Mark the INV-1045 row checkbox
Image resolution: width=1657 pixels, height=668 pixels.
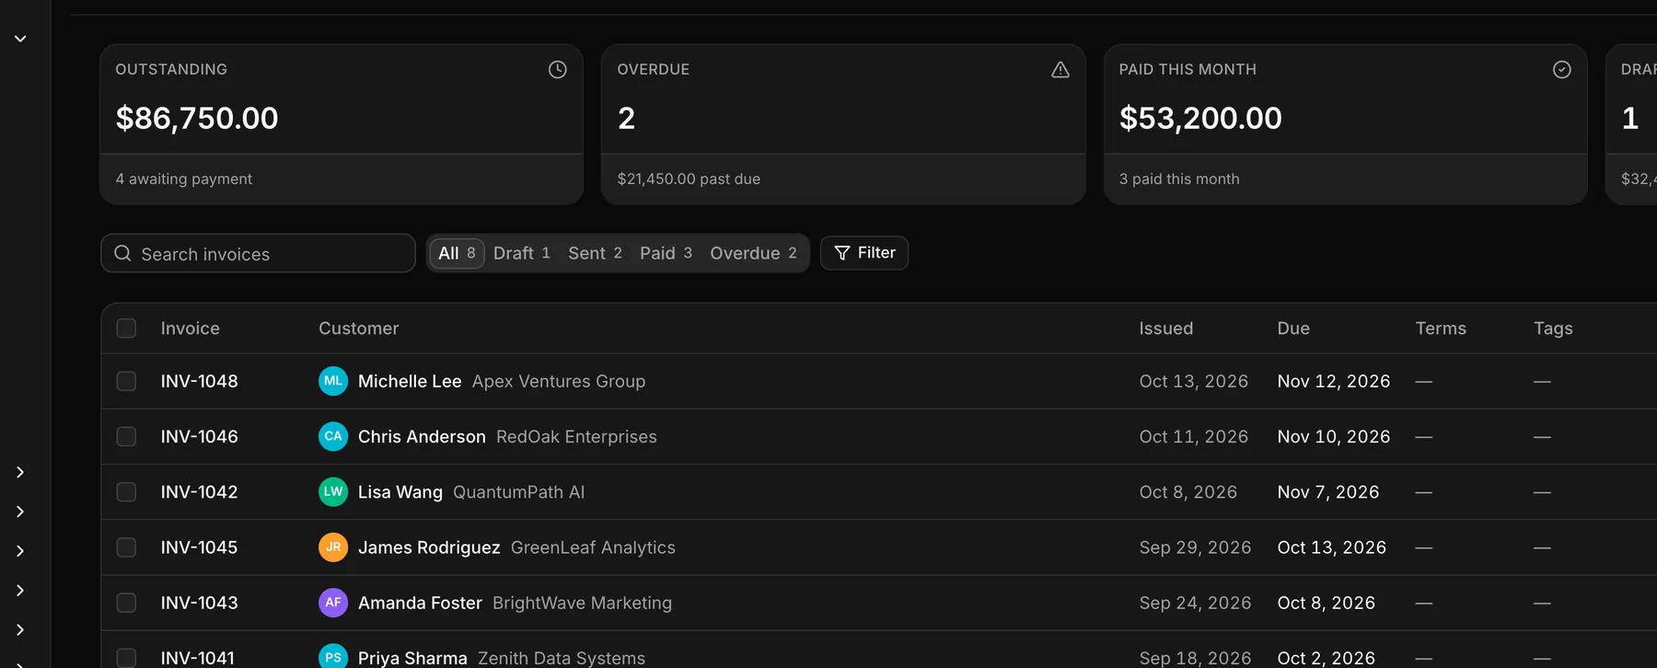[x=126, y=547]
